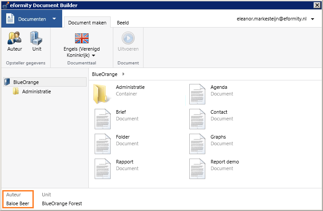This screenshot has width=323, height=211.
Task: Click the Agenda document name
Action: (x=219, y=87)
